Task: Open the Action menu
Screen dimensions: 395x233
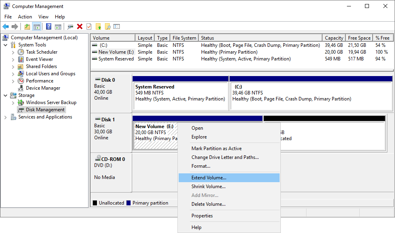Action: (25, 16)
